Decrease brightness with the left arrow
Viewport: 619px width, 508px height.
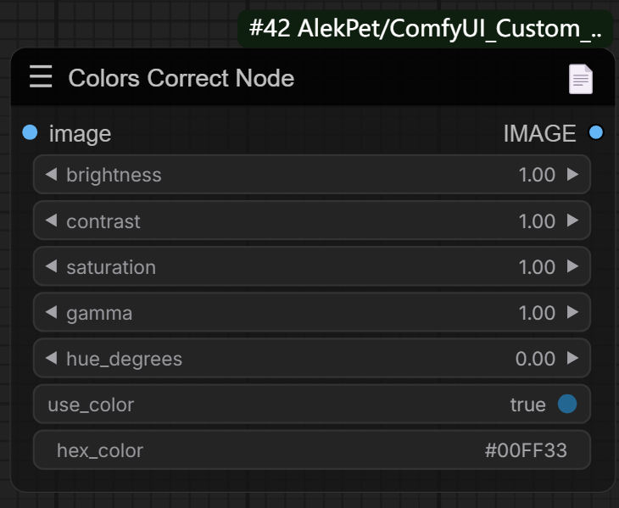point(51,175)
